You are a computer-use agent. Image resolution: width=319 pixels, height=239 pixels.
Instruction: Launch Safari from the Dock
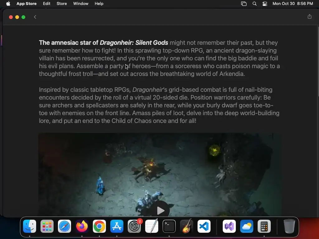[x=64, y=226]
